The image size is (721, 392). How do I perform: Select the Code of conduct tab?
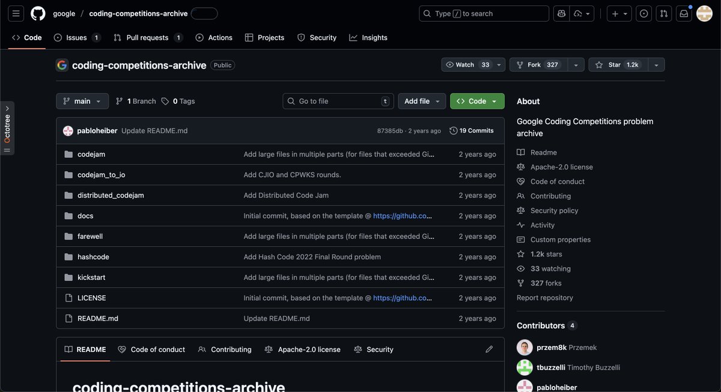(x=151, y=349)
